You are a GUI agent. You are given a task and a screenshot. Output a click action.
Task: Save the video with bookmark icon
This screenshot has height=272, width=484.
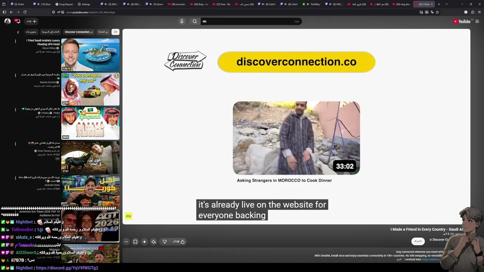135,242
